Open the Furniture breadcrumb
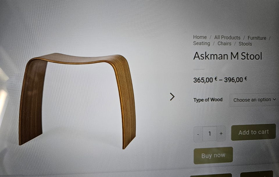This screenshot has height=177, width=279. 257,38
